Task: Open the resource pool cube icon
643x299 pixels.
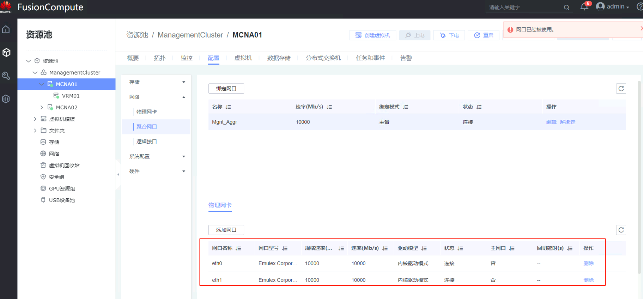Action: pyautogui.click(x=6, y=52)
